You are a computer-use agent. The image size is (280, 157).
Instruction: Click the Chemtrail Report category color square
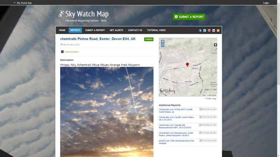coord(62,52)
